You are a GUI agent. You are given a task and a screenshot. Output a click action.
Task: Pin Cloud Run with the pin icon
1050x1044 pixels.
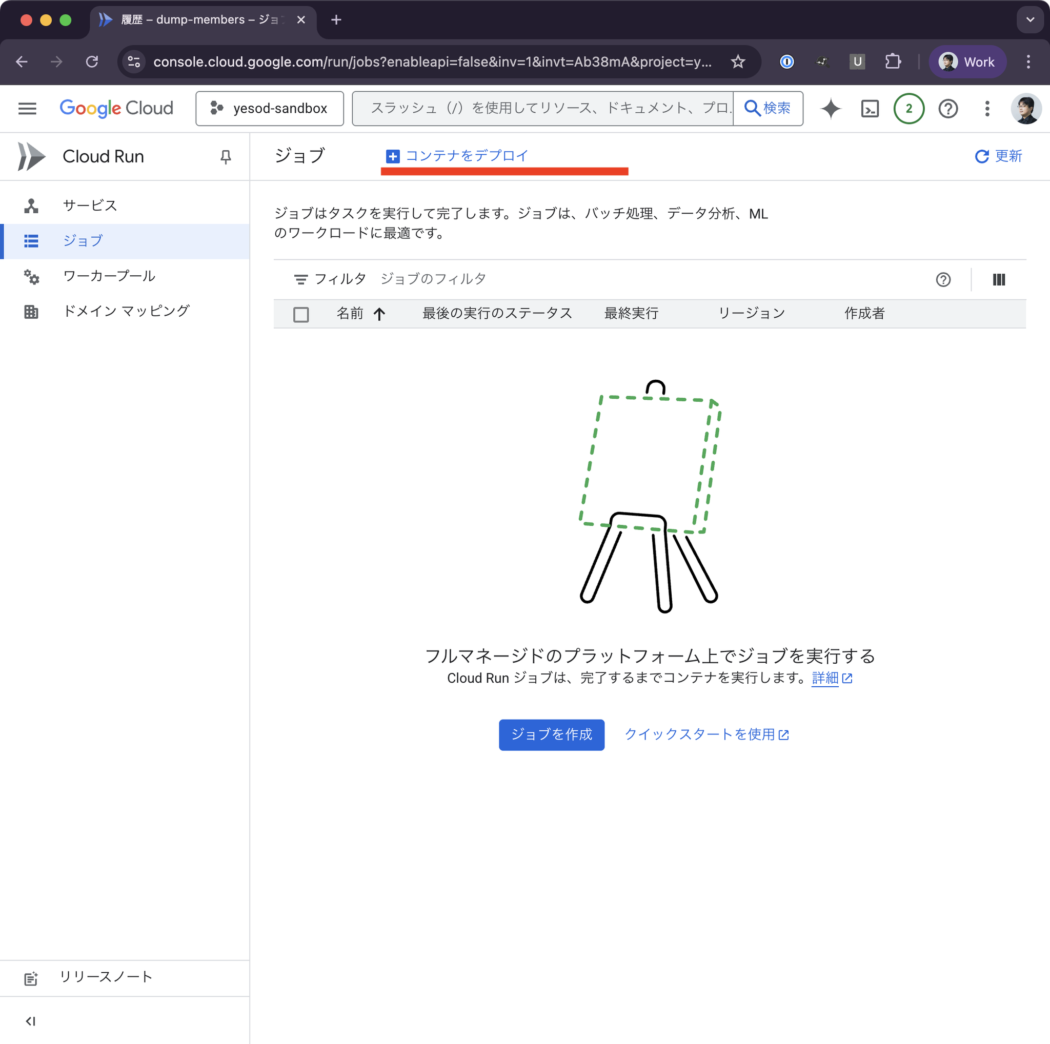click(x=226, y=157)
